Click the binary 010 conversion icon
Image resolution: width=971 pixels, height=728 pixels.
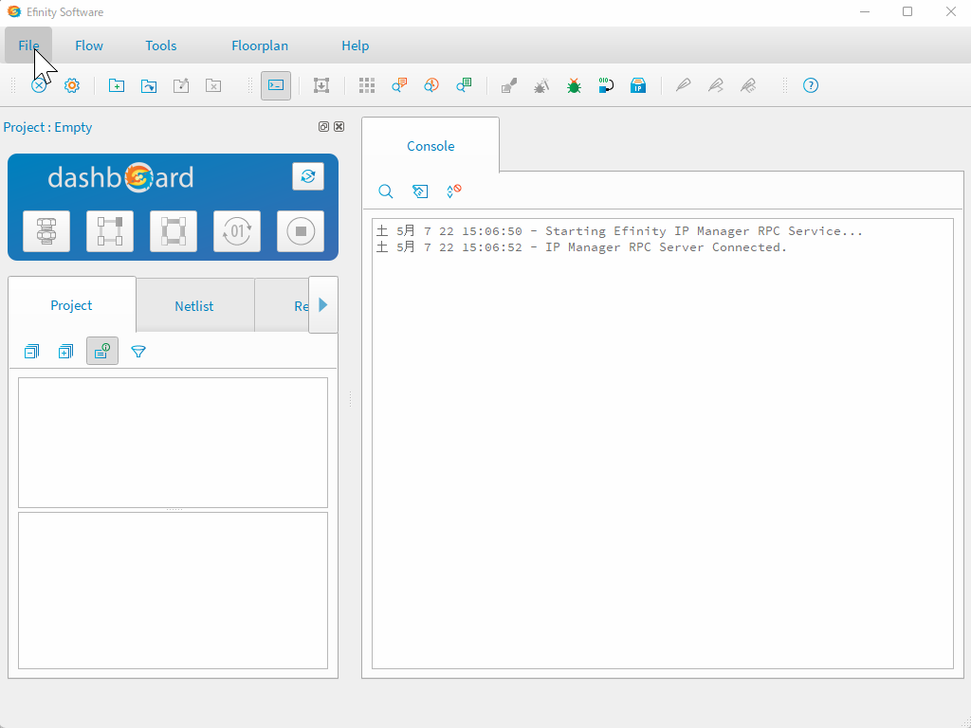(606, 85)
